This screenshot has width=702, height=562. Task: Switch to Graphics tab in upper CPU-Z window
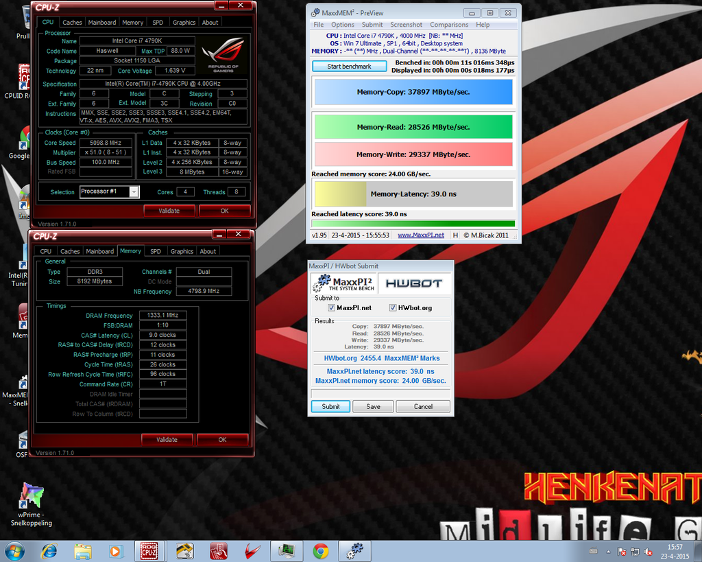click(184, 23)
